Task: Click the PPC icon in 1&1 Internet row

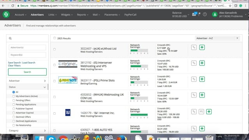Action: pyautogui.click(x=201, y=112)
